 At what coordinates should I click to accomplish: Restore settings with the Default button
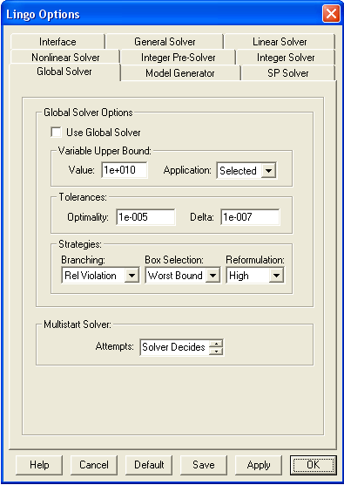(149, 465)
